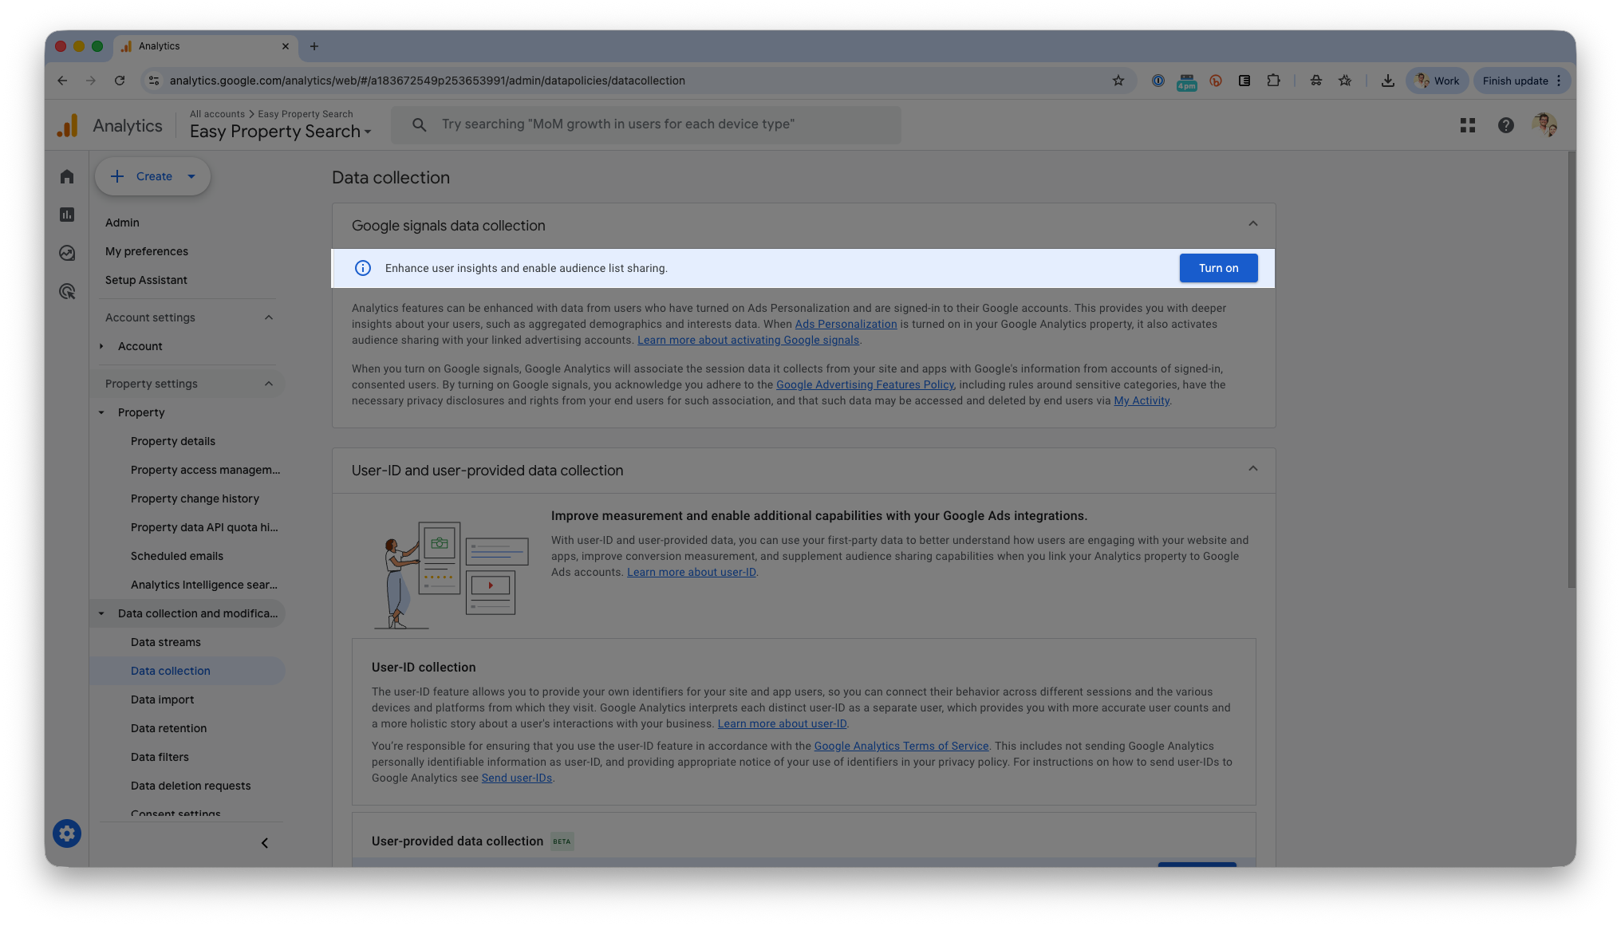The width and height of the screenshot is (1621, 926).
Task: Collapse the sidebar with the left chevron
Action: pos(265,843)
